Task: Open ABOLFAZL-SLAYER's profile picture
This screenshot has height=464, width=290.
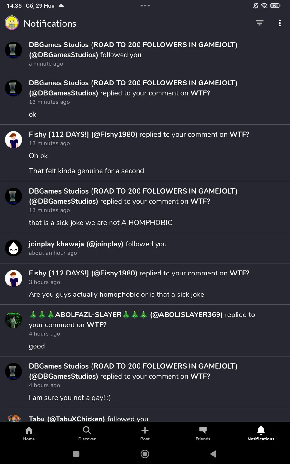Action: (x=14, y=320)
